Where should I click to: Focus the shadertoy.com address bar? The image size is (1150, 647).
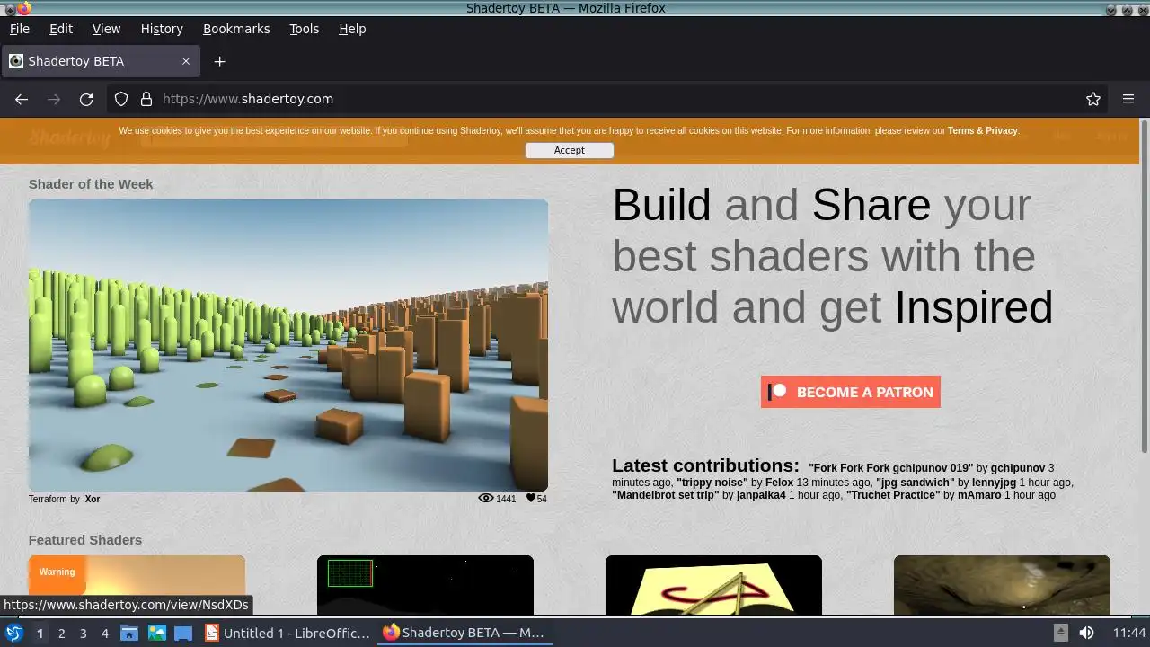click(x=606, y=99)
